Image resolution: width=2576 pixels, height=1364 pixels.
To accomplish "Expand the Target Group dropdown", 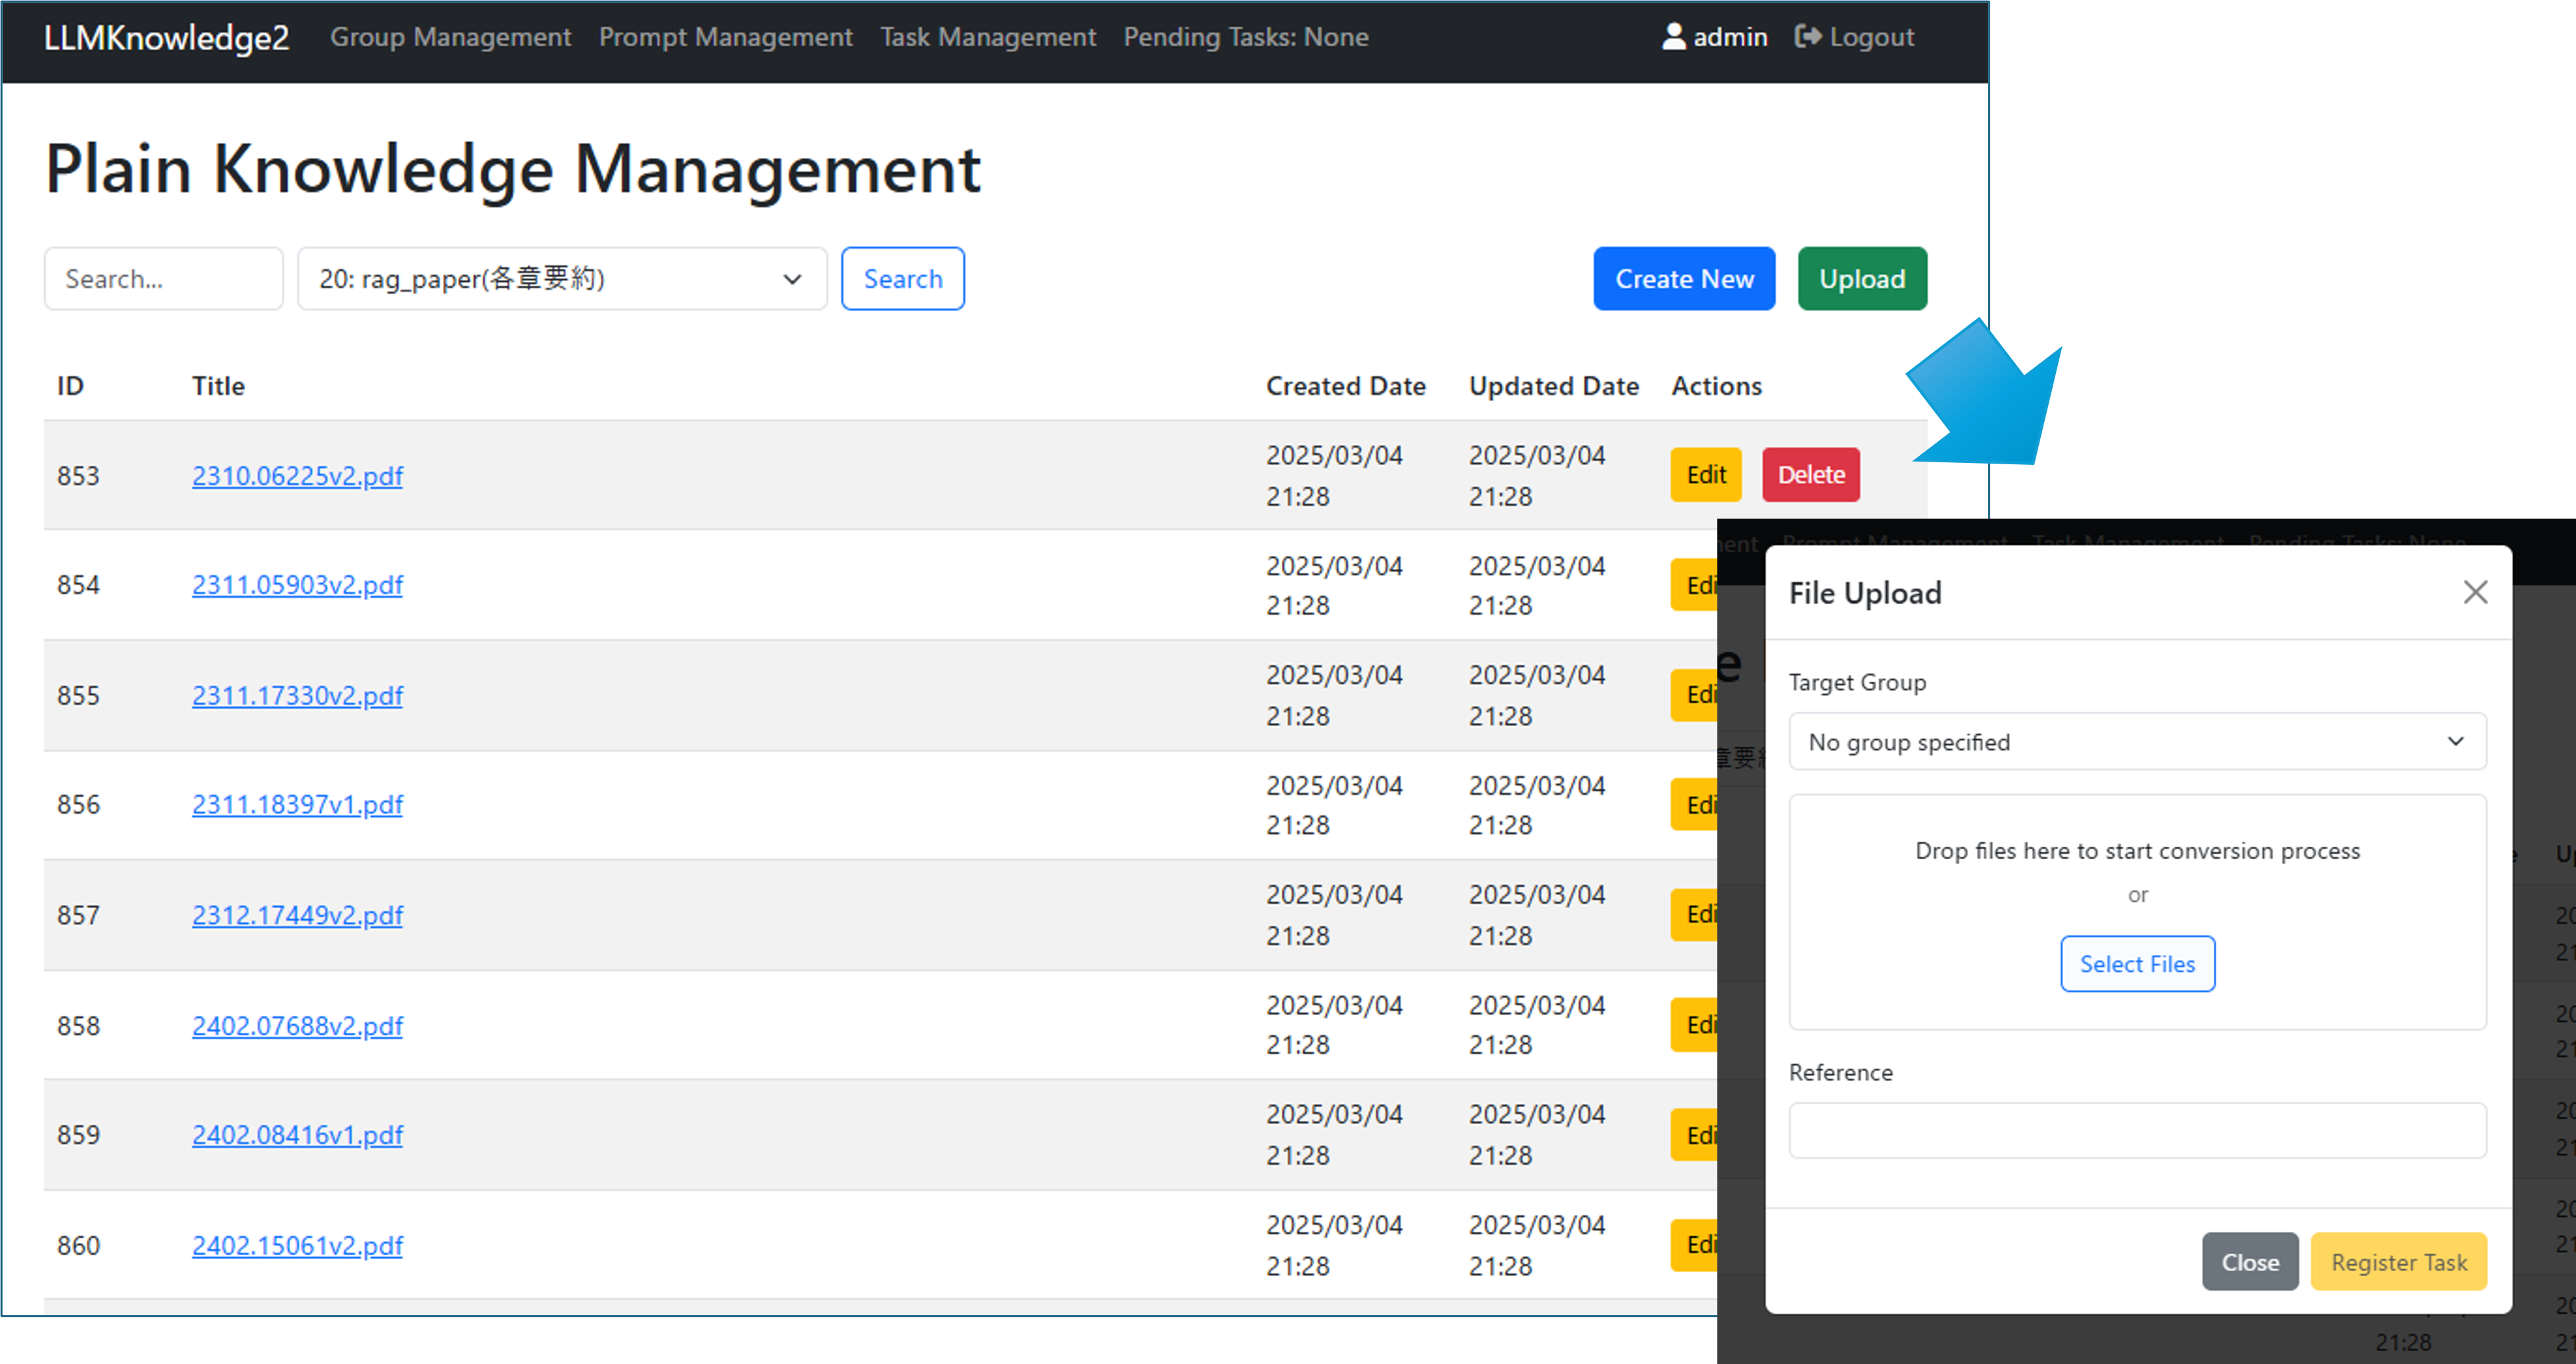I will 2137,741.
